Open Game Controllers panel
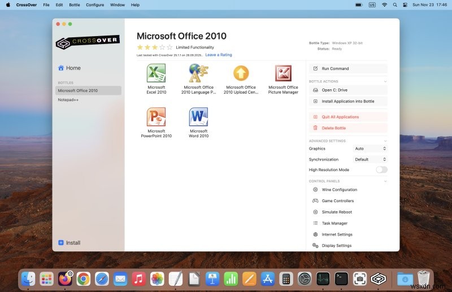The image size is (452, 292). point(348,201)
